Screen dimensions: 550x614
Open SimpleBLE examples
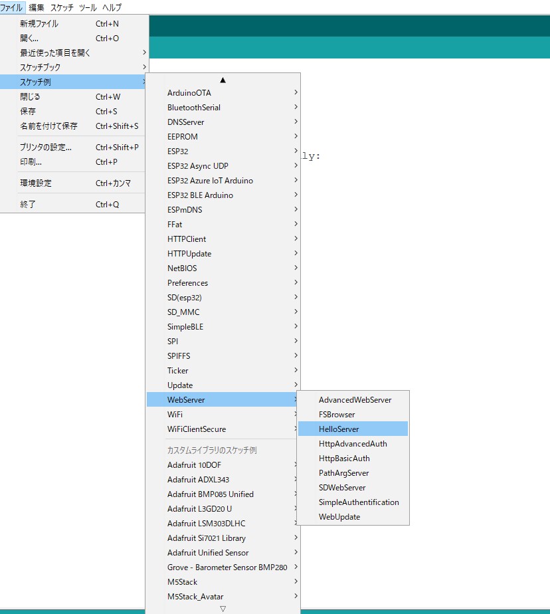(223, 326)
